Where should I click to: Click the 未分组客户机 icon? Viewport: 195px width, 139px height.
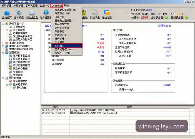click(11, 81)
